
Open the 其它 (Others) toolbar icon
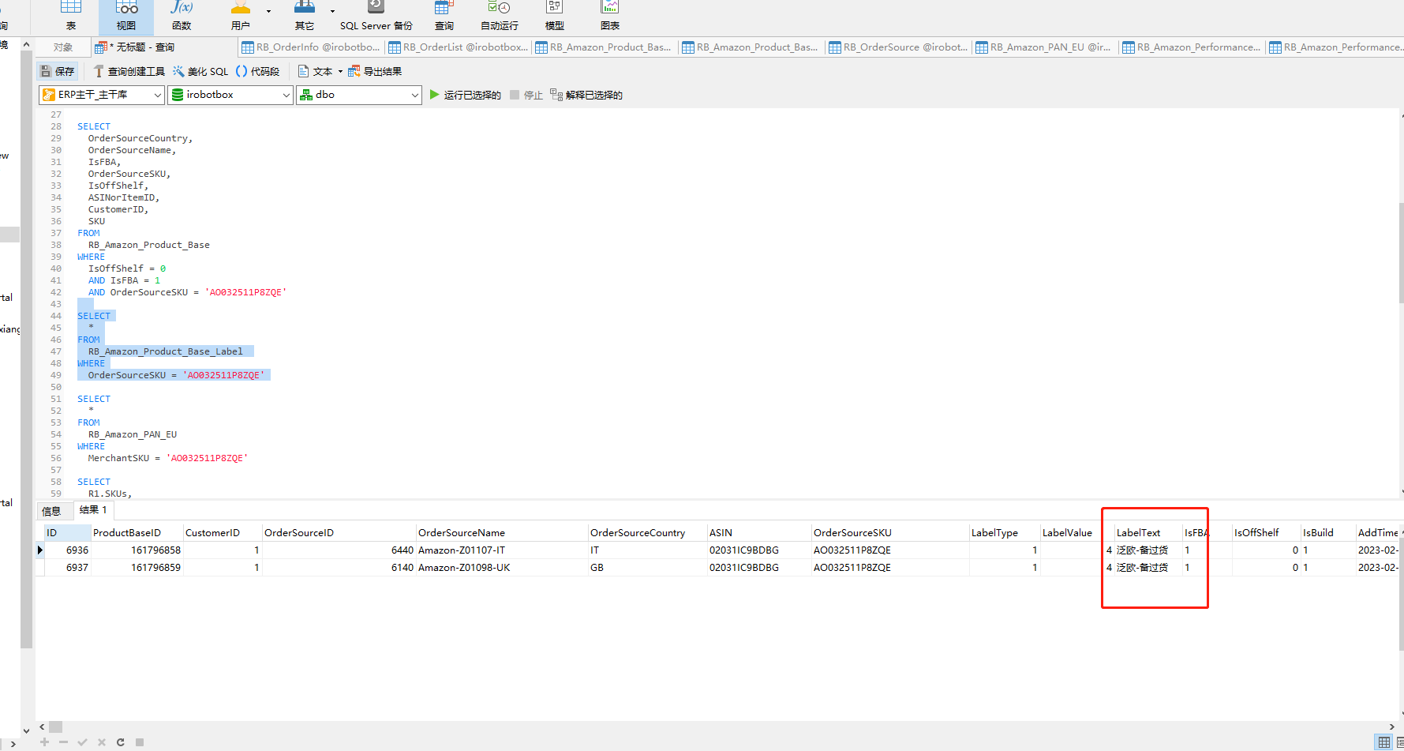305,16
